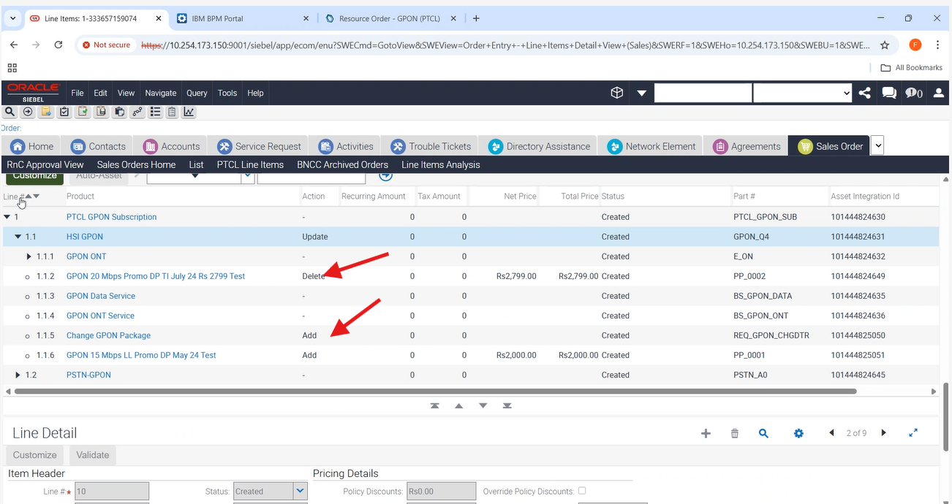Collapse the HSI GPON row 1.1

pyautogui.click(x=19, y=237)
